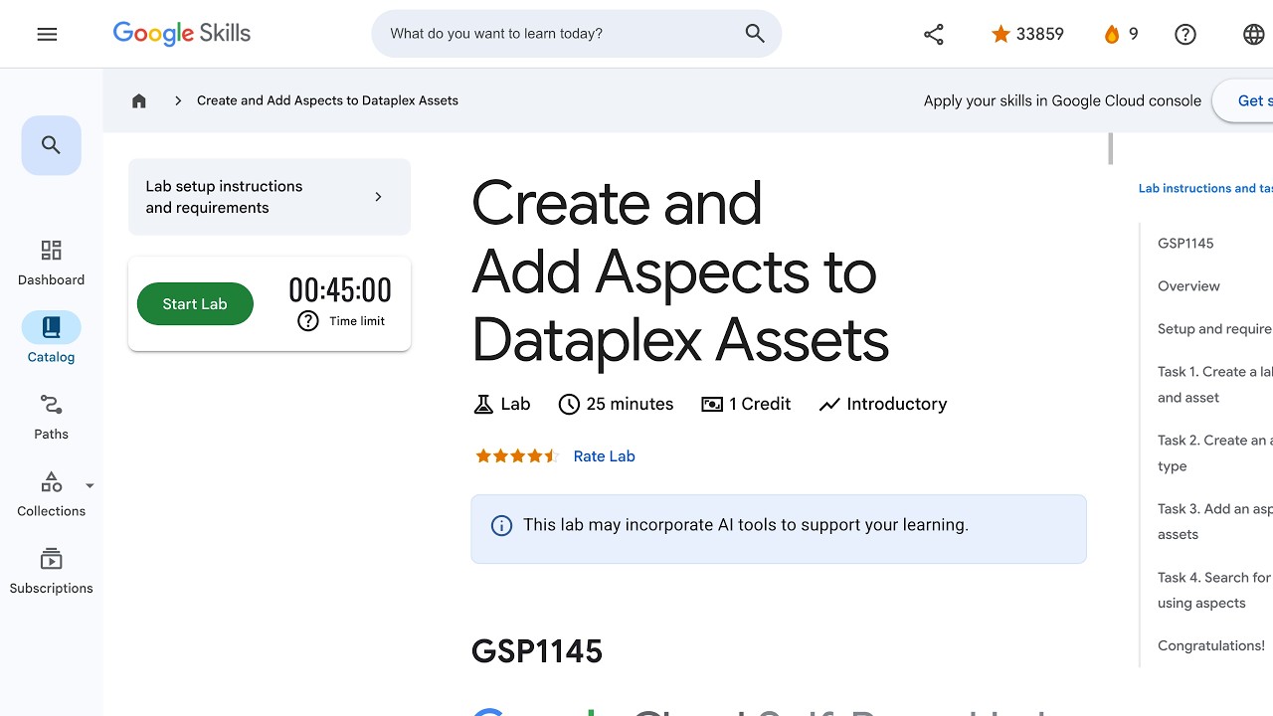Jump to Task 2 Create an aspect type

pyautogui.click(x=1215, y=452)
